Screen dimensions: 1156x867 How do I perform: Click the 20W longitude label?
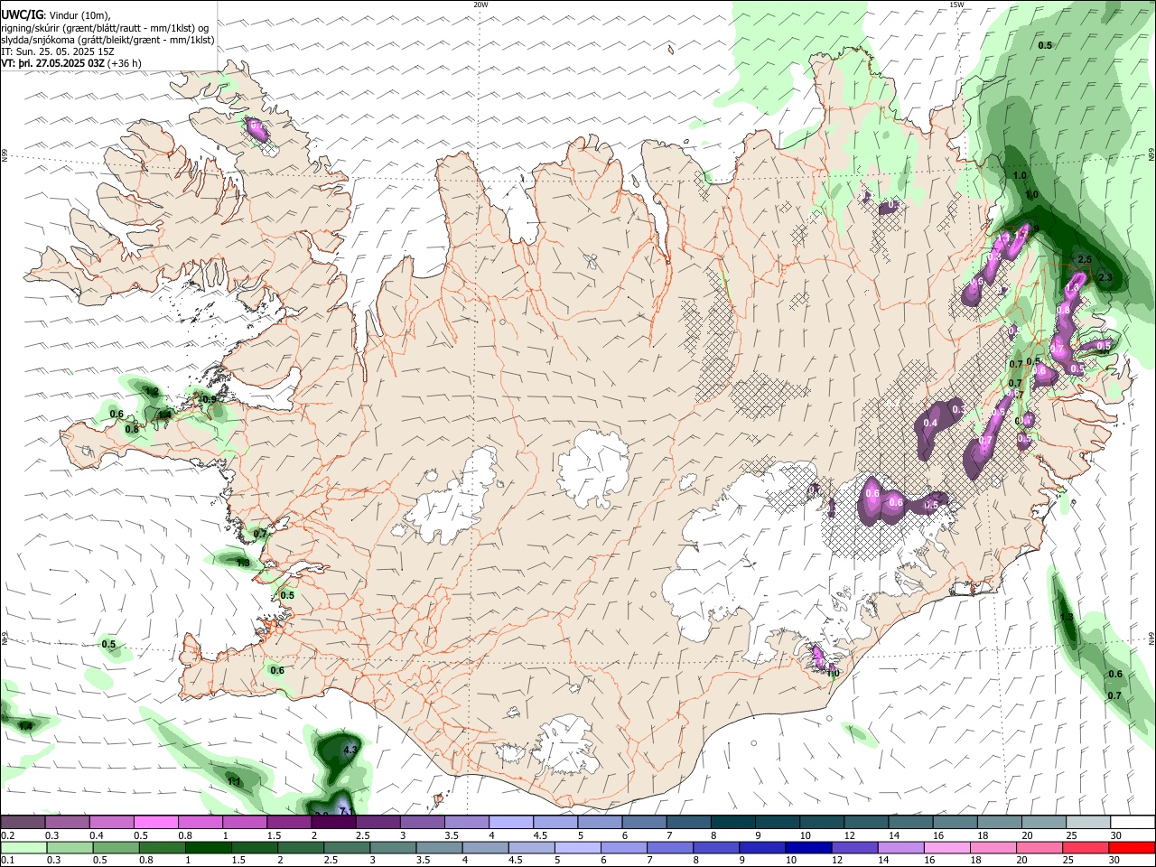click(480, 5)
